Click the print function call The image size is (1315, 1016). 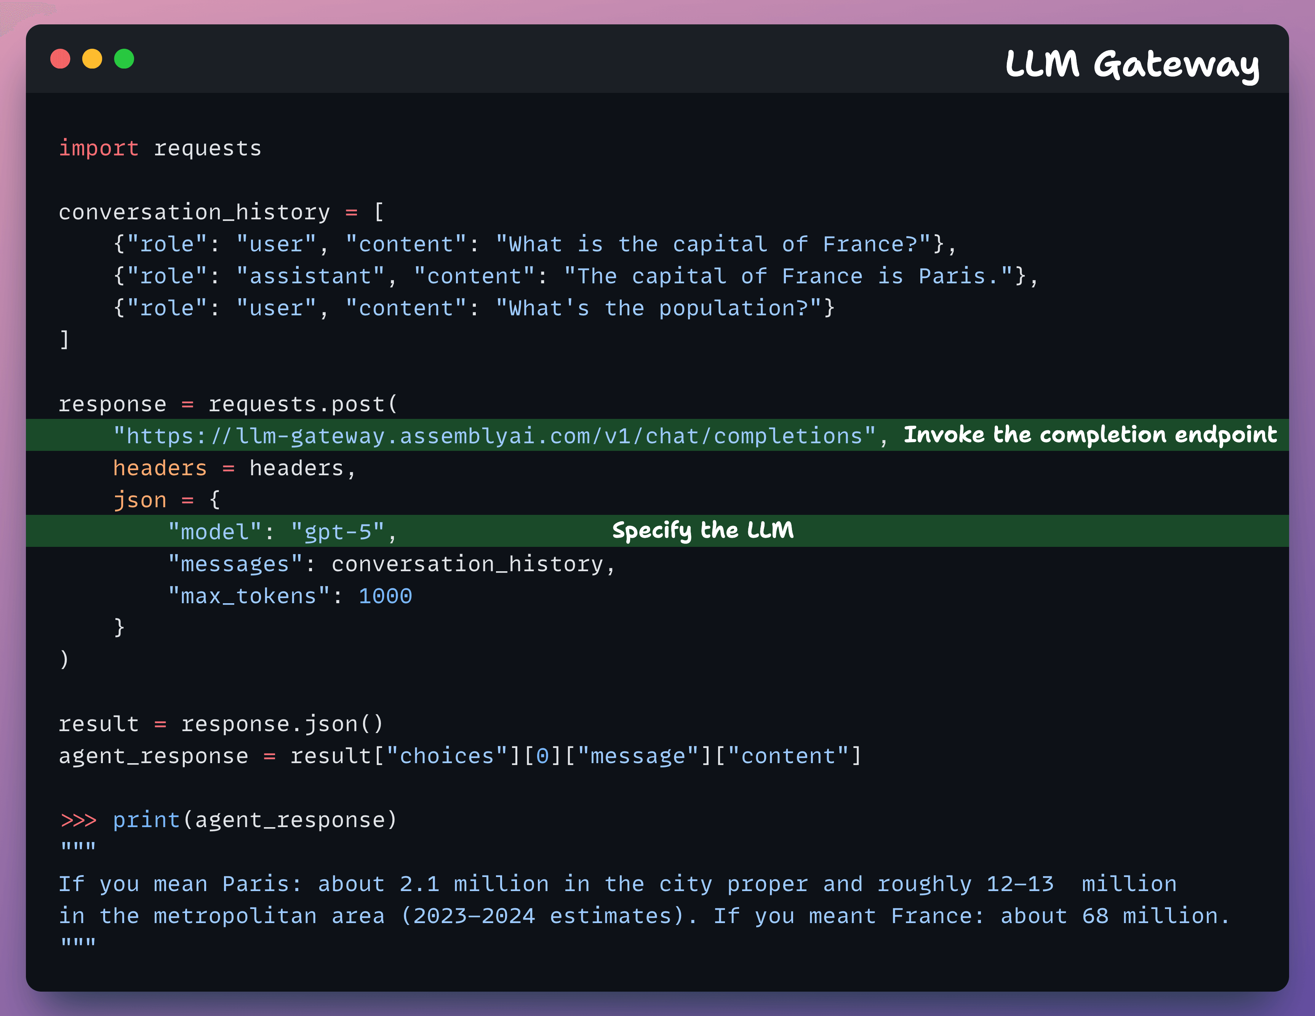tap(146, 820)
